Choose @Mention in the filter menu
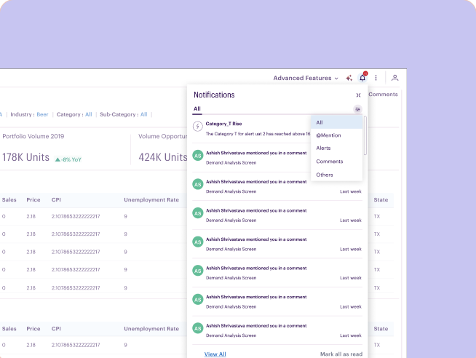 coord(337,135)
